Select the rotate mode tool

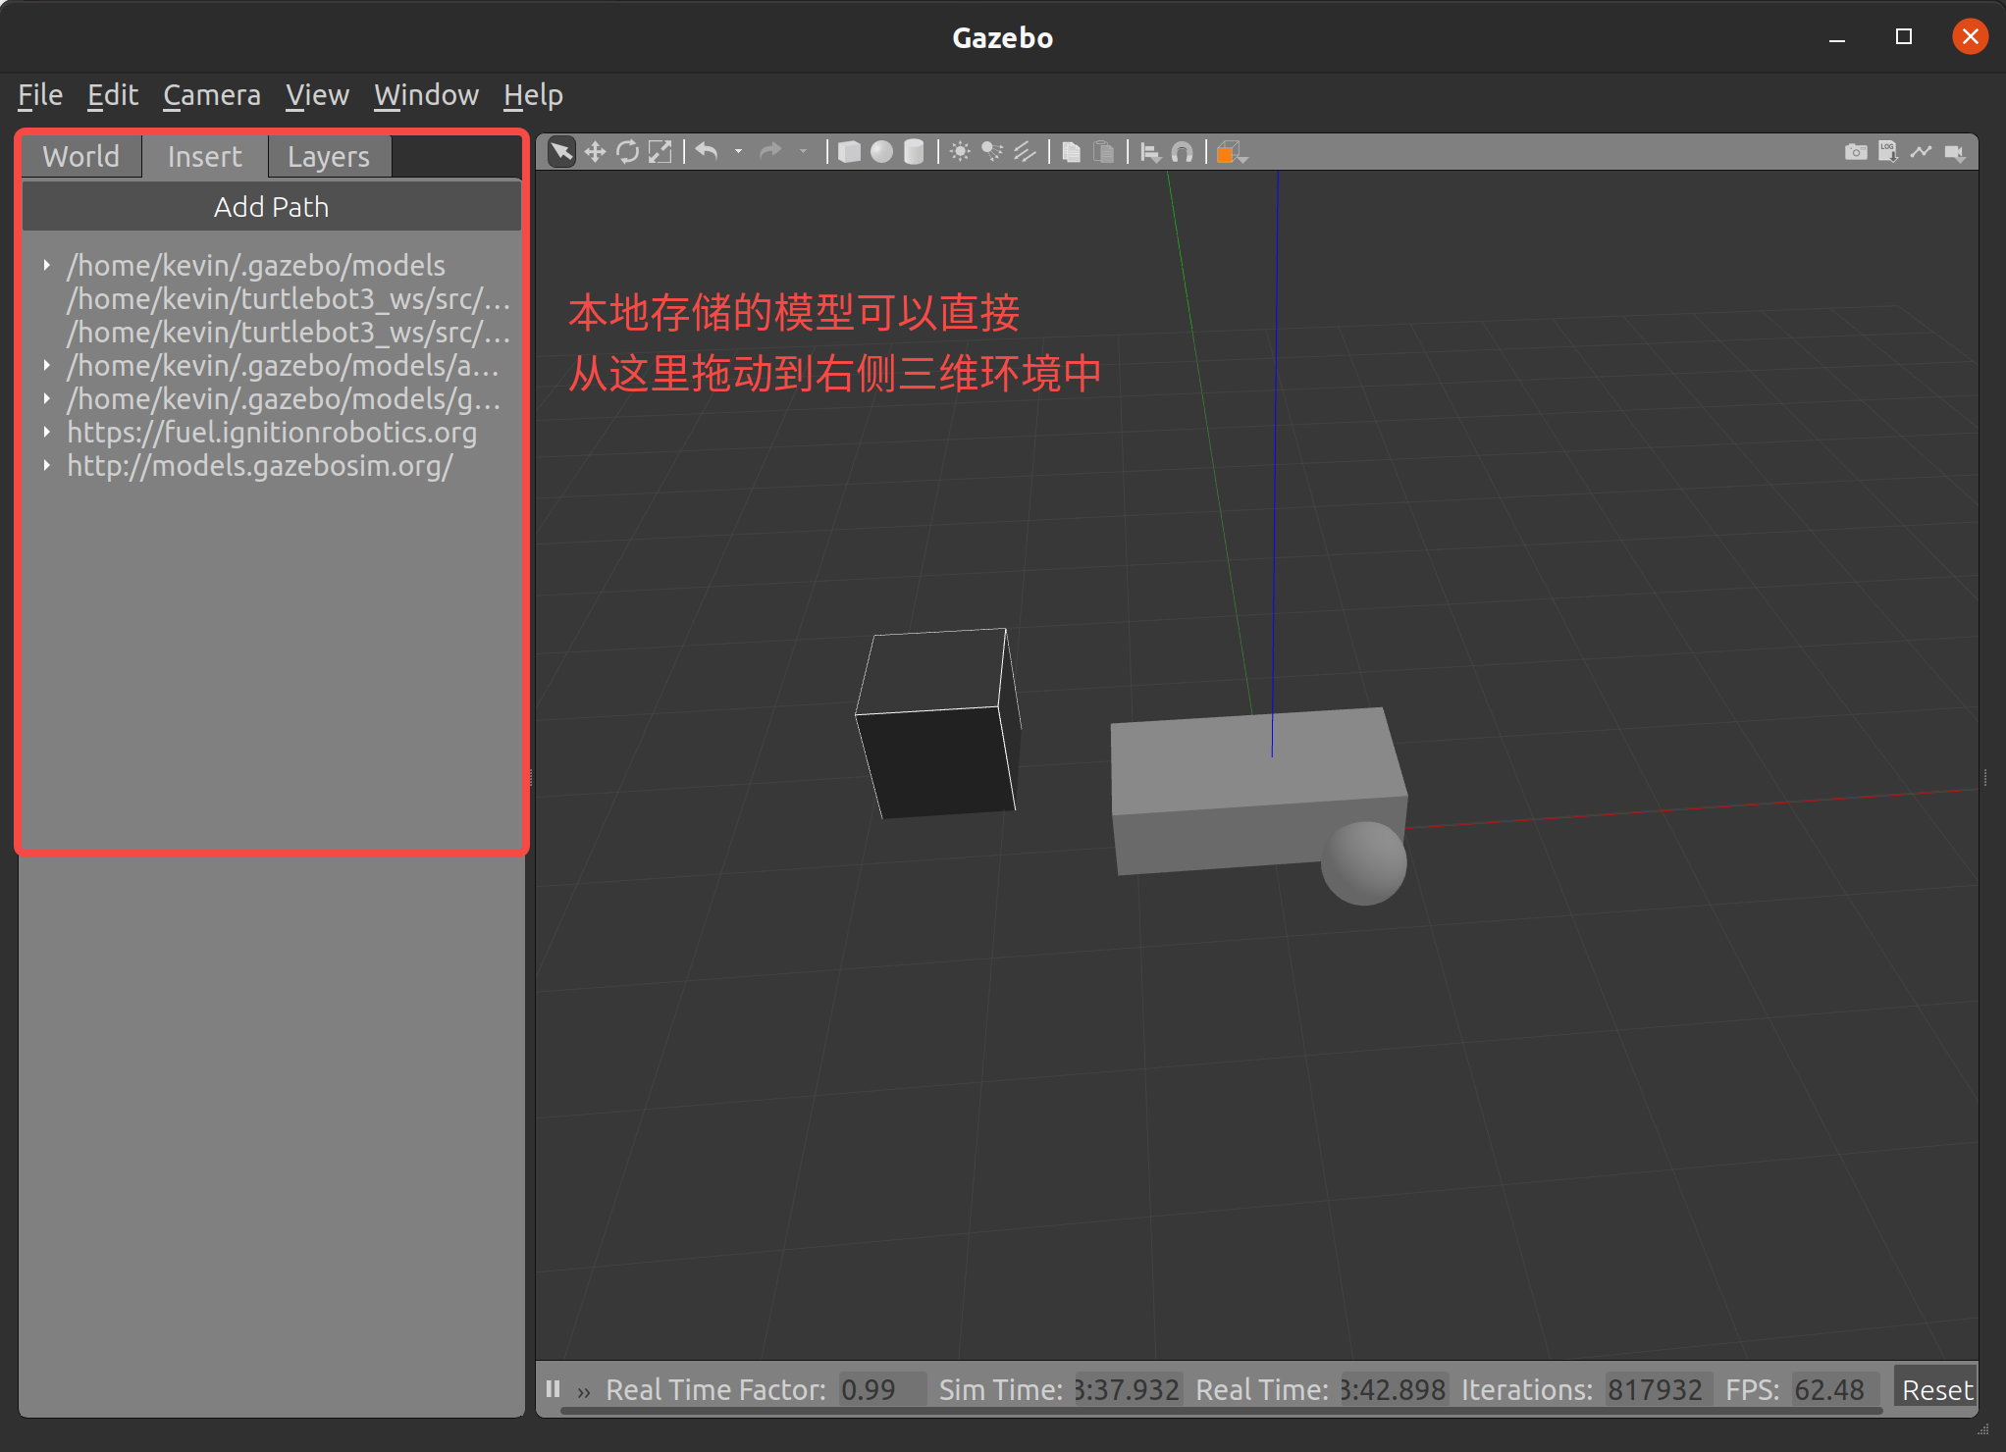pos(627,152)
